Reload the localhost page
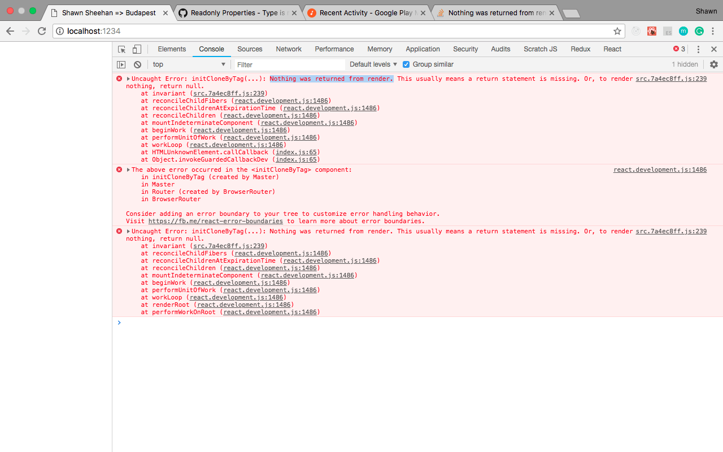The image size is (723, 452). click(42, 31)
